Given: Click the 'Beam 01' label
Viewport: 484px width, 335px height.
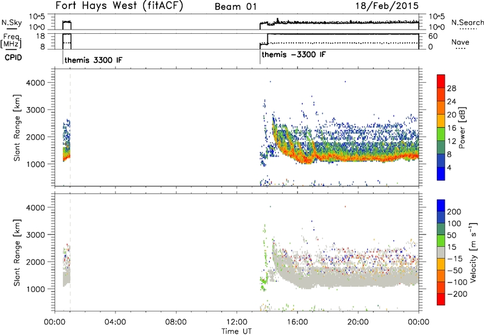Looking at the screenshot, I should (x=235, y=7).
